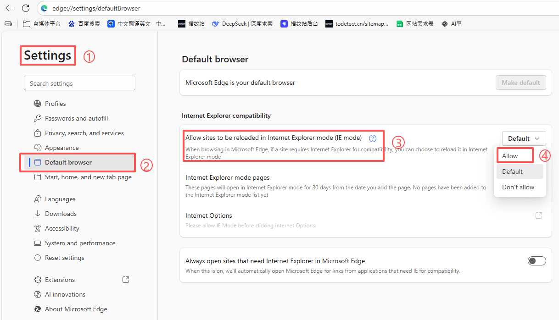Go back with the browser back arrow
Screen dimensions: 559x320
9,8
